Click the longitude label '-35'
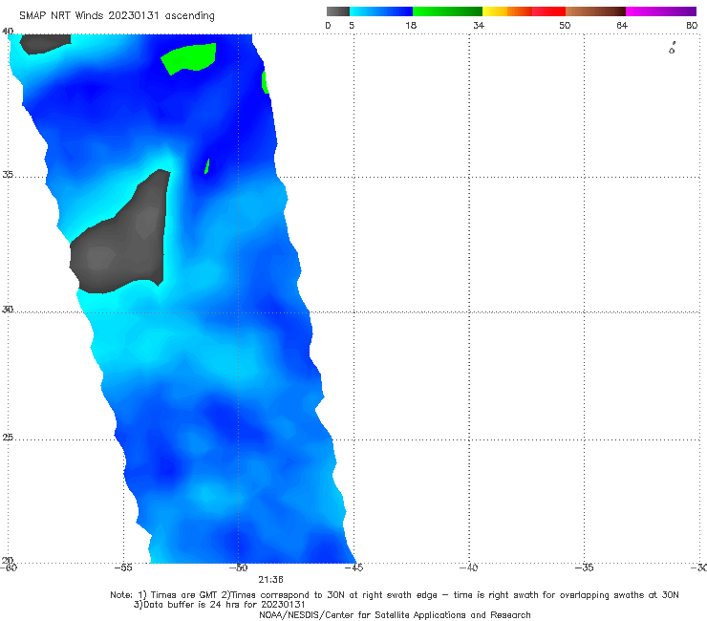This screenshot has height=621, width=707. coord(584,567)
